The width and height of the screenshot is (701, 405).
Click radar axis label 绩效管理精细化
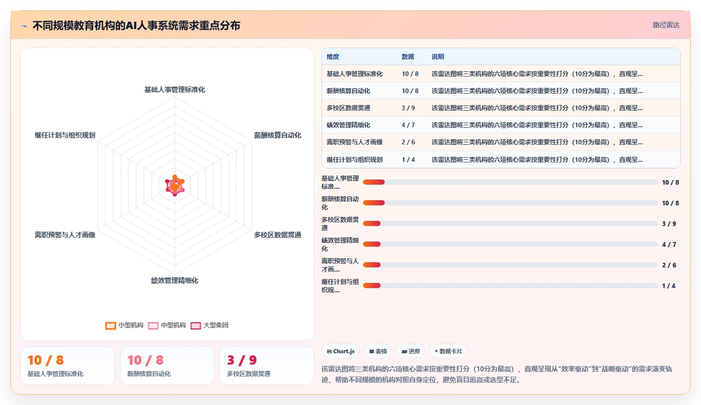pos(174,281)
